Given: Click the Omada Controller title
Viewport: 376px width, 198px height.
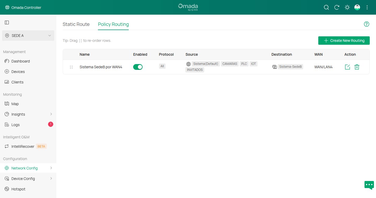Looking at the screenshot, I should 26,8.
